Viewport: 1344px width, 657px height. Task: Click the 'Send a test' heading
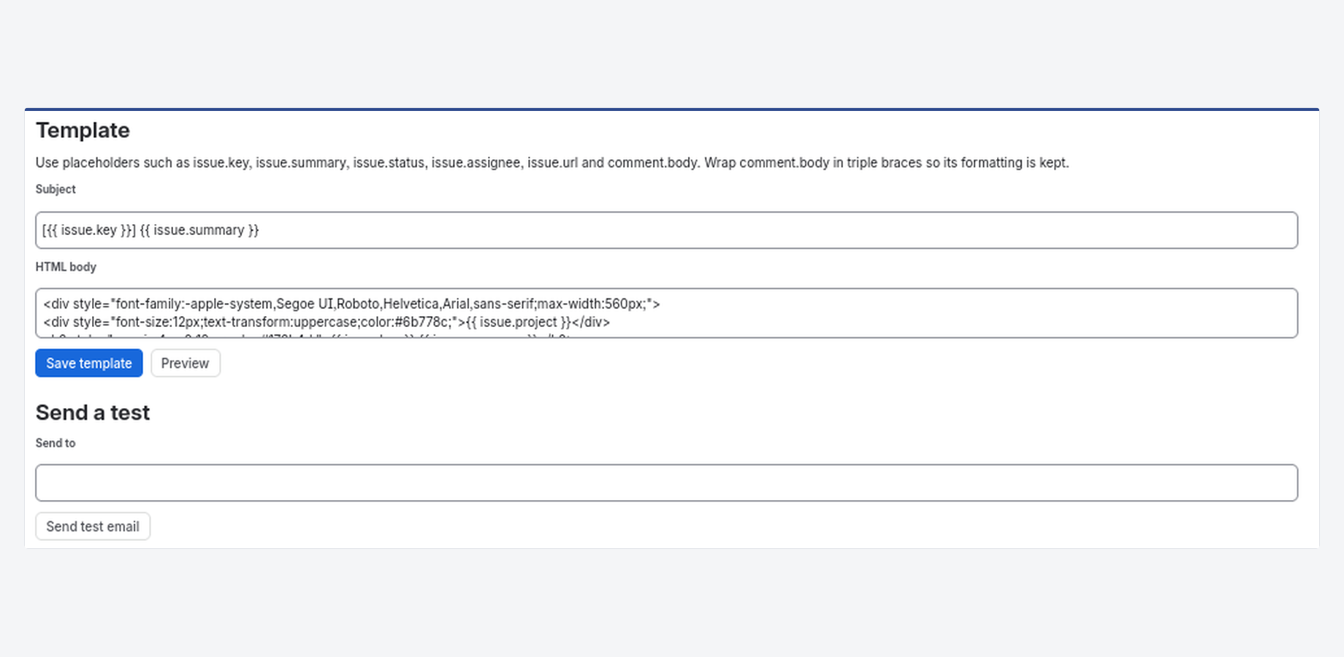[x=93, y=412]
